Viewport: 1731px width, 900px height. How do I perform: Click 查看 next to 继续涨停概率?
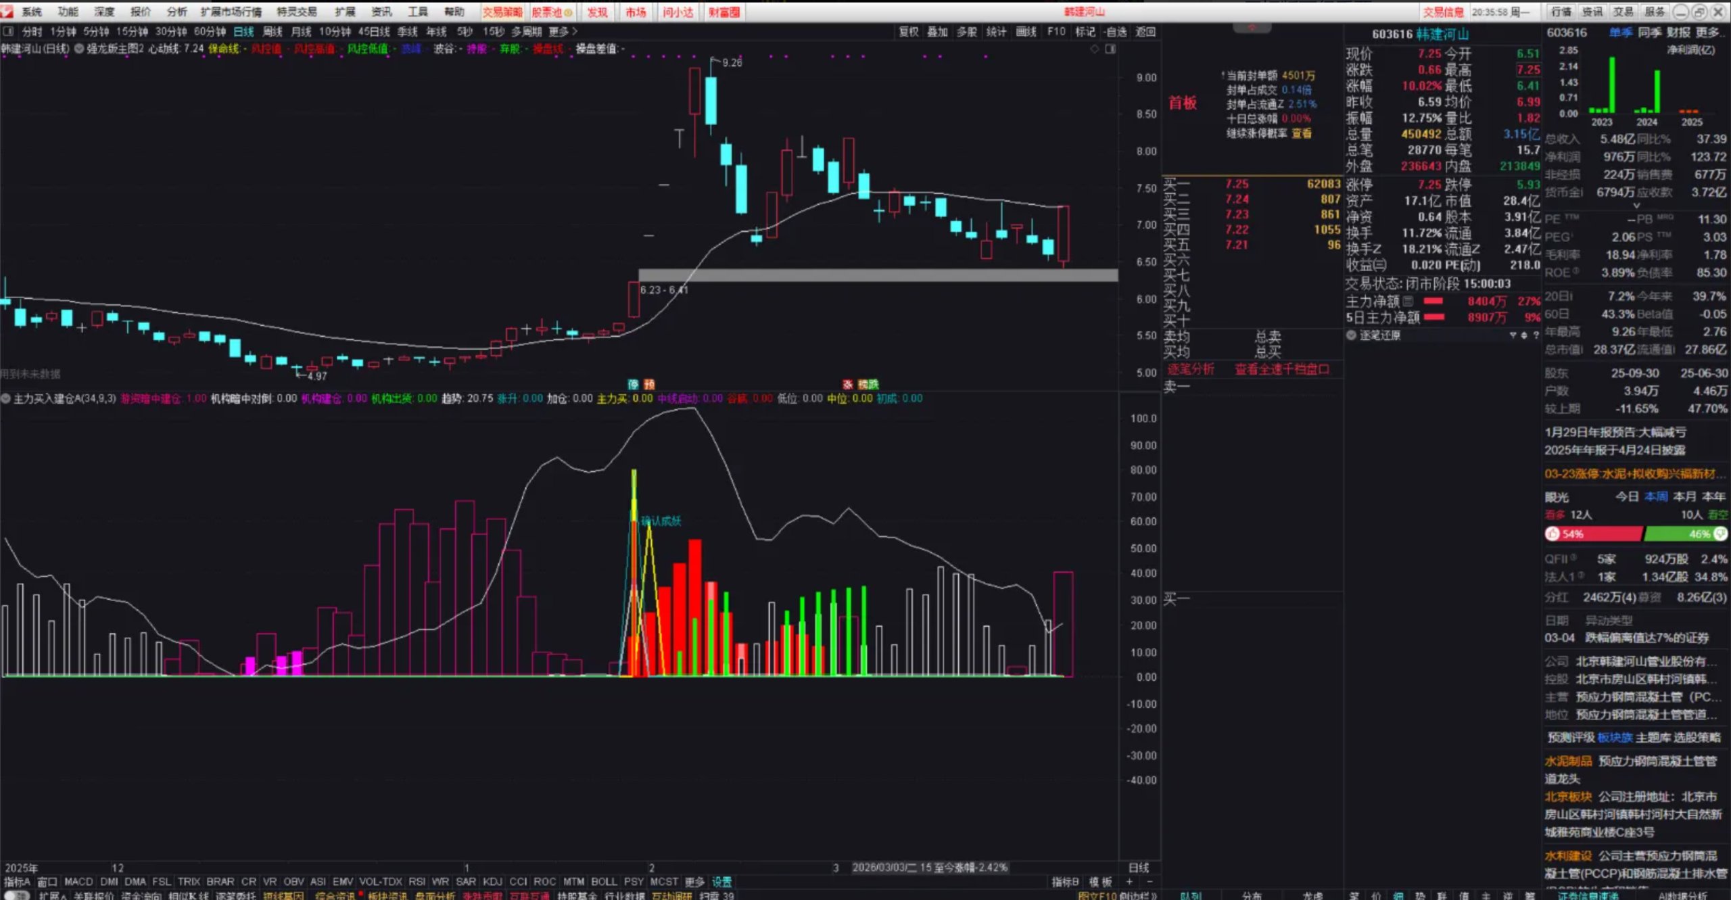pyautogui.click(x=1302, y=133)
